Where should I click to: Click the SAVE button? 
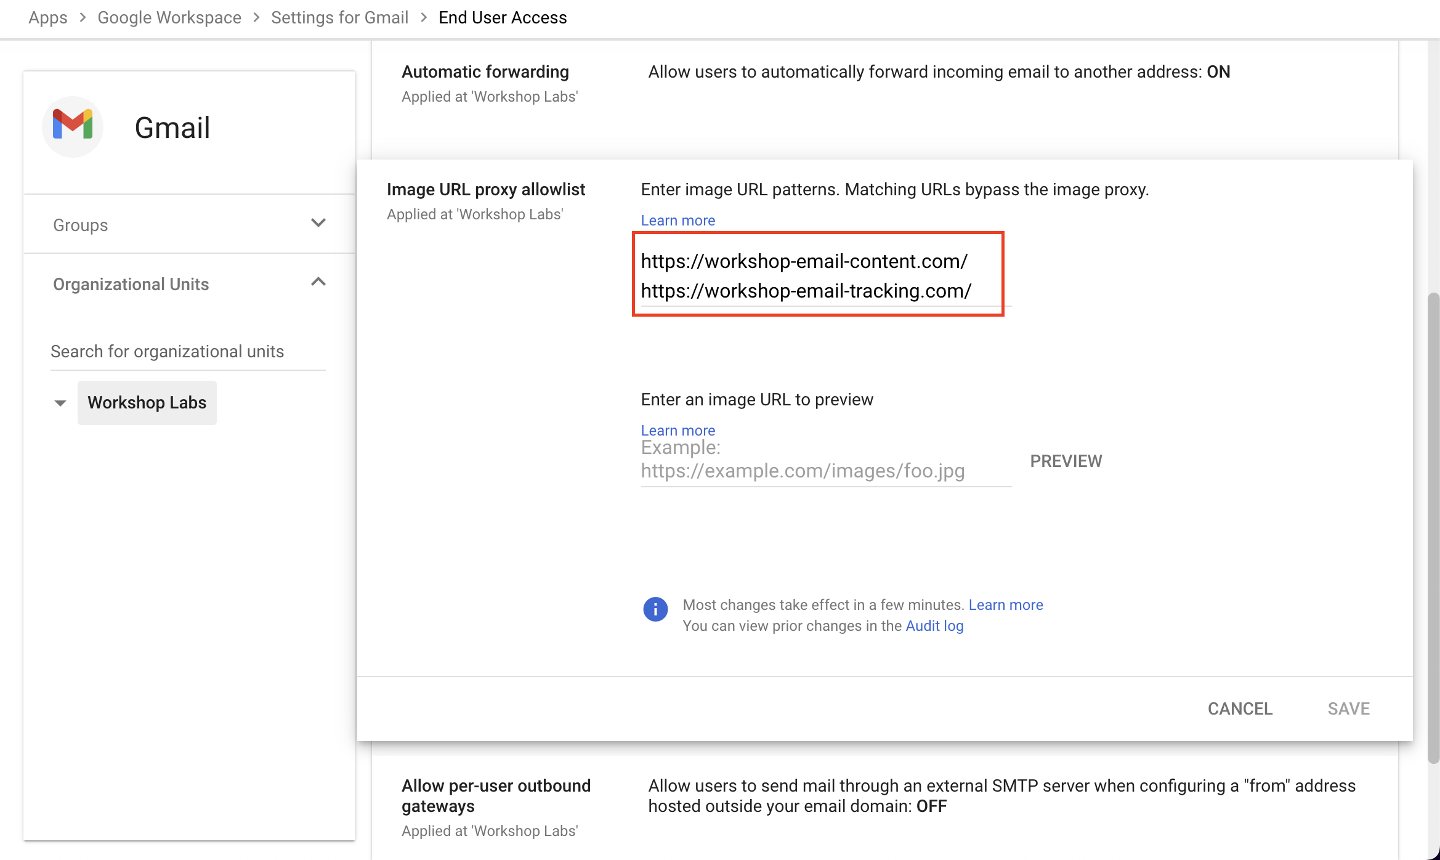pos(1349,709)
